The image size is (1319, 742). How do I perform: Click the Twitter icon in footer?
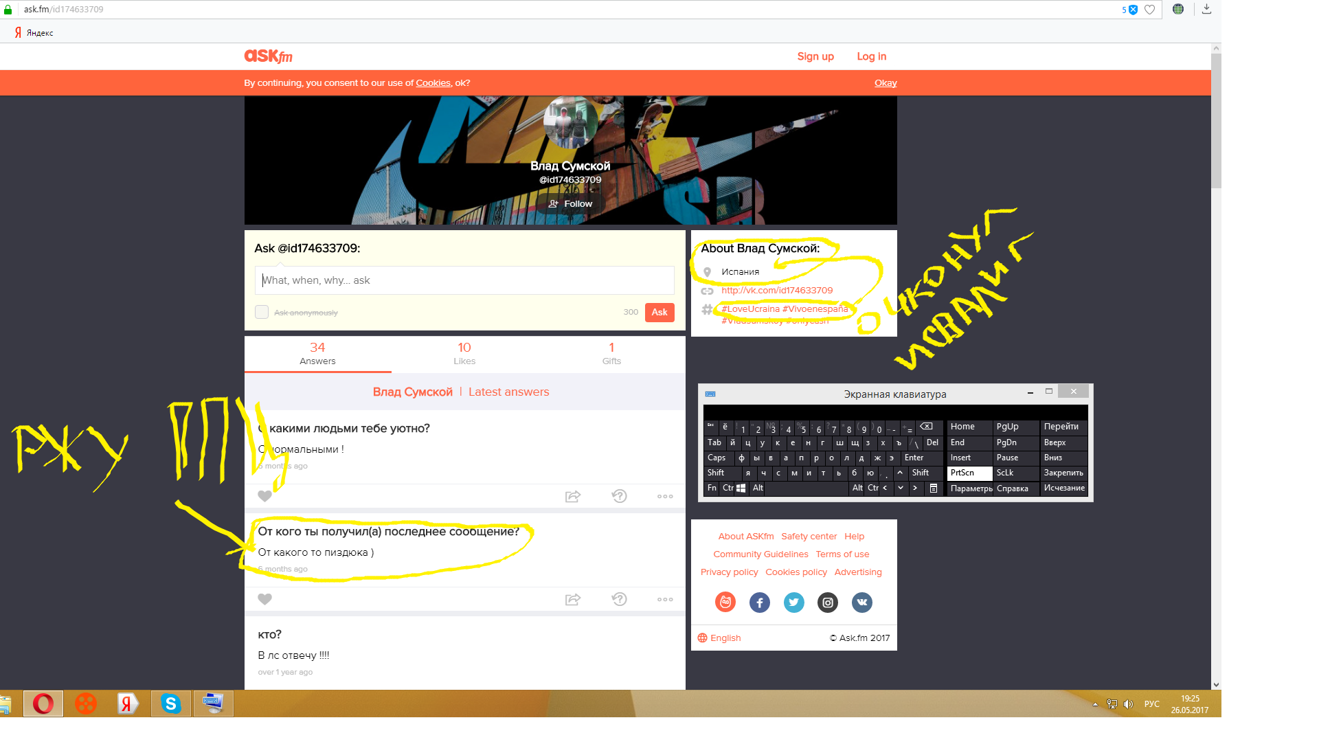(x=793, y=603)
